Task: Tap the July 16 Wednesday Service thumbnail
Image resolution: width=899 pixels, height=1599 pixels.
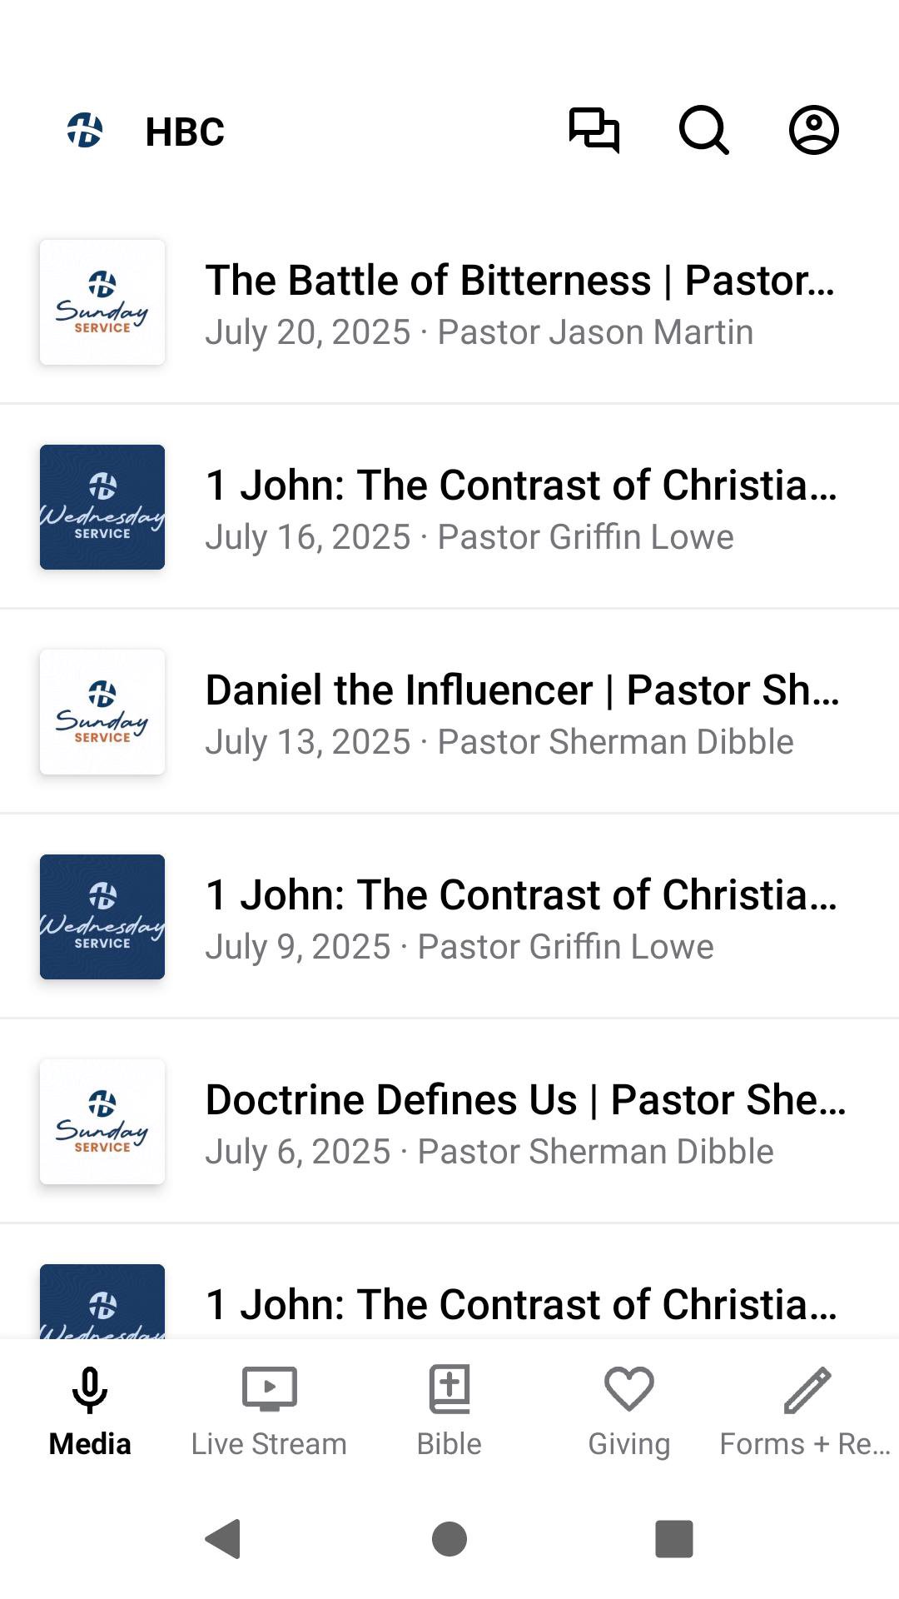Action: point(102,507)
